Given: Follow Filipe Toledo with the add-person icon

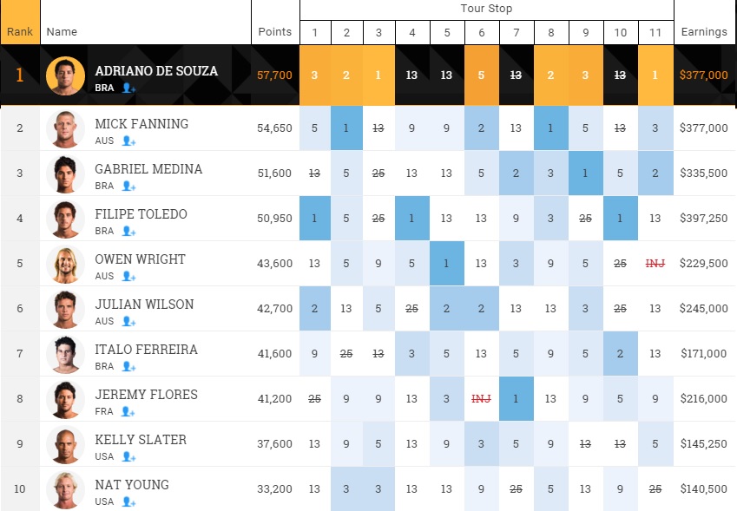Looking at the screenshot, I should [128, 231].
